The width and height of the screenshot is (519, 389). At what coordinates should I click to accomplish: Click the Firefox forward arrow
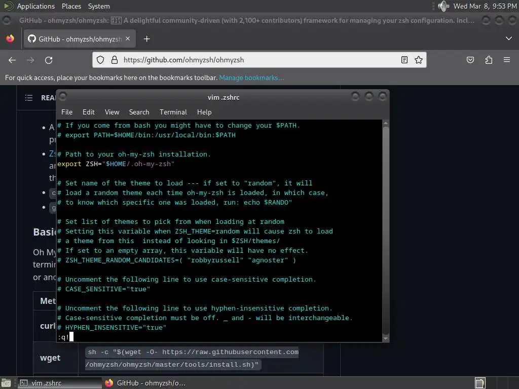(x=30, y=60)
